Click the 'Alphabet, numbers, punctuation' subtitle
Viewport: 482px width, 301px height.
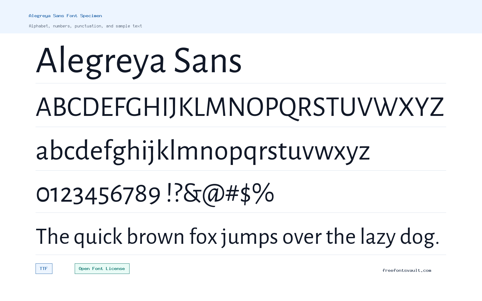point(85,26)
